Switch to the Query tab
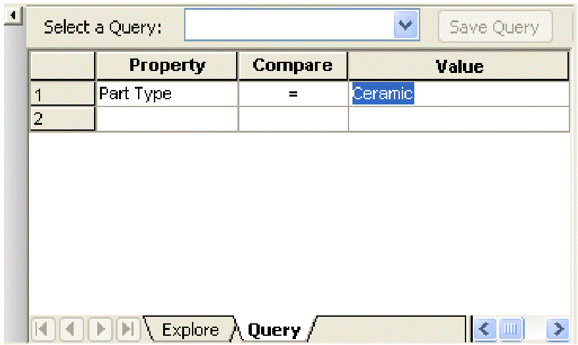The width and height of the screenshot is (578, 345). (x=274, y=330)
